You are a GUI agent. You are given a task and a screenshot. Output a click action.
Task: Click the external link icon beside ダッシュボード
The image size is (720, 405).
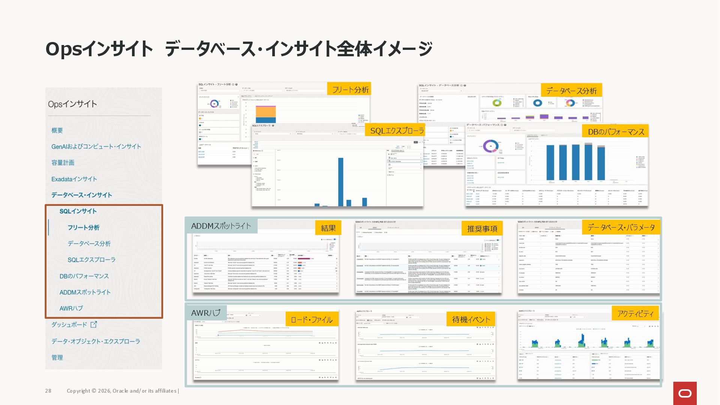[94, 324]
